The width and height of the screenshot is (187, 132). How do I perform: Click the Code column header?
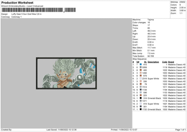tap(165, 62)
